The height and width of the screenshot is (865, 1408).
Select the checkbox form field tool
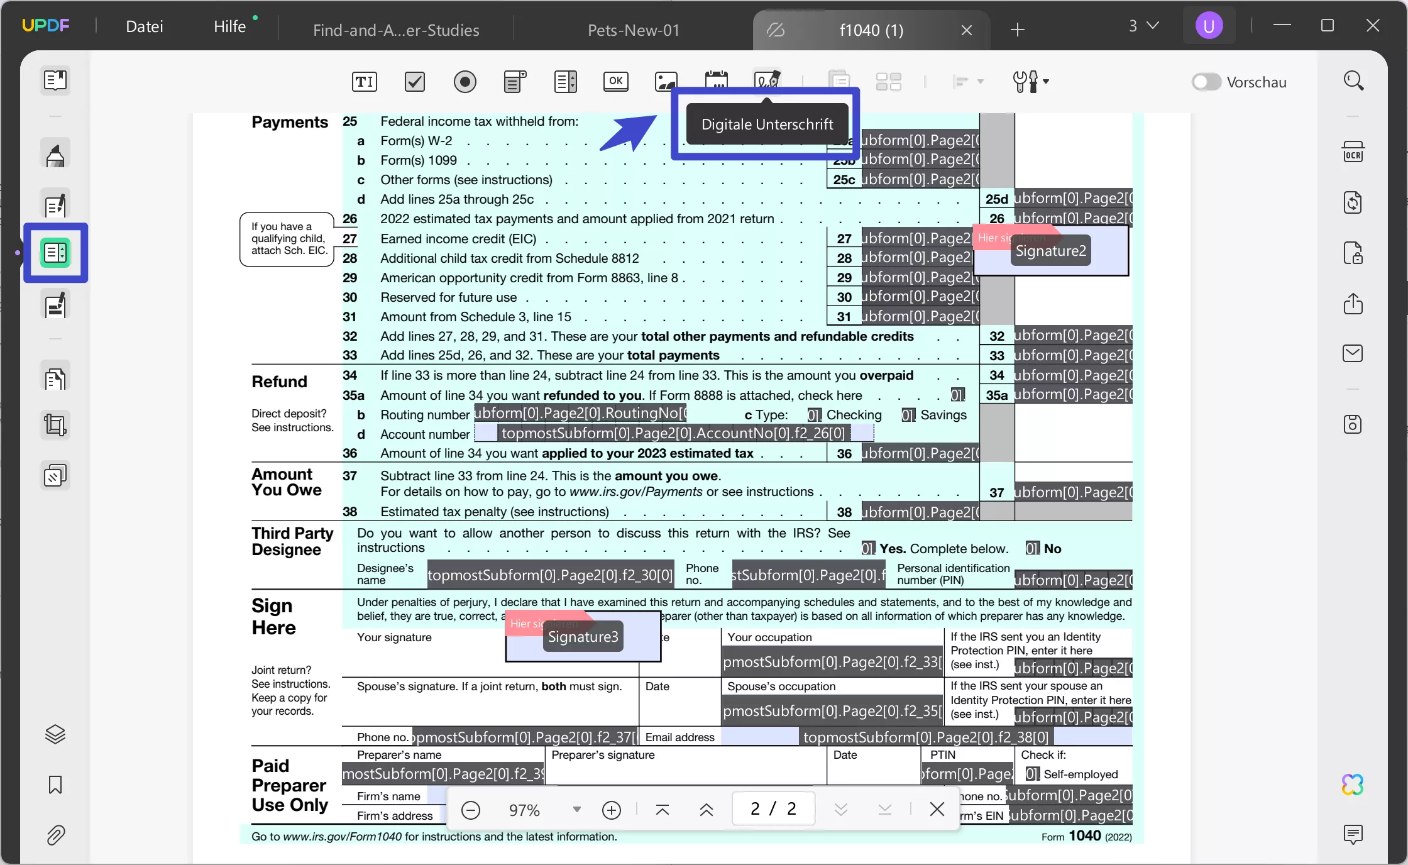[x=414, y=80]
